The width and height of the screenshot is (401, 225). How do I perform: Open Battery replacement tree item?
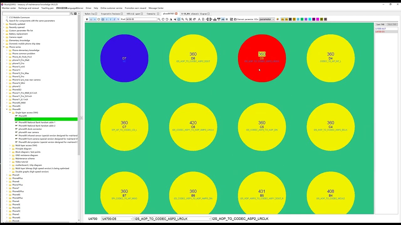[18, 34]
